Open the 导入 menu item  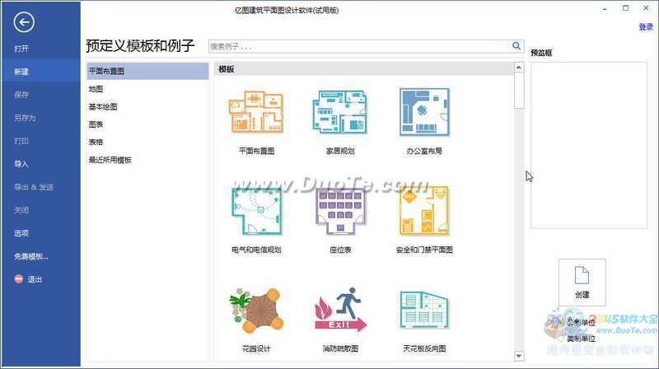click(x=21, y=164)
